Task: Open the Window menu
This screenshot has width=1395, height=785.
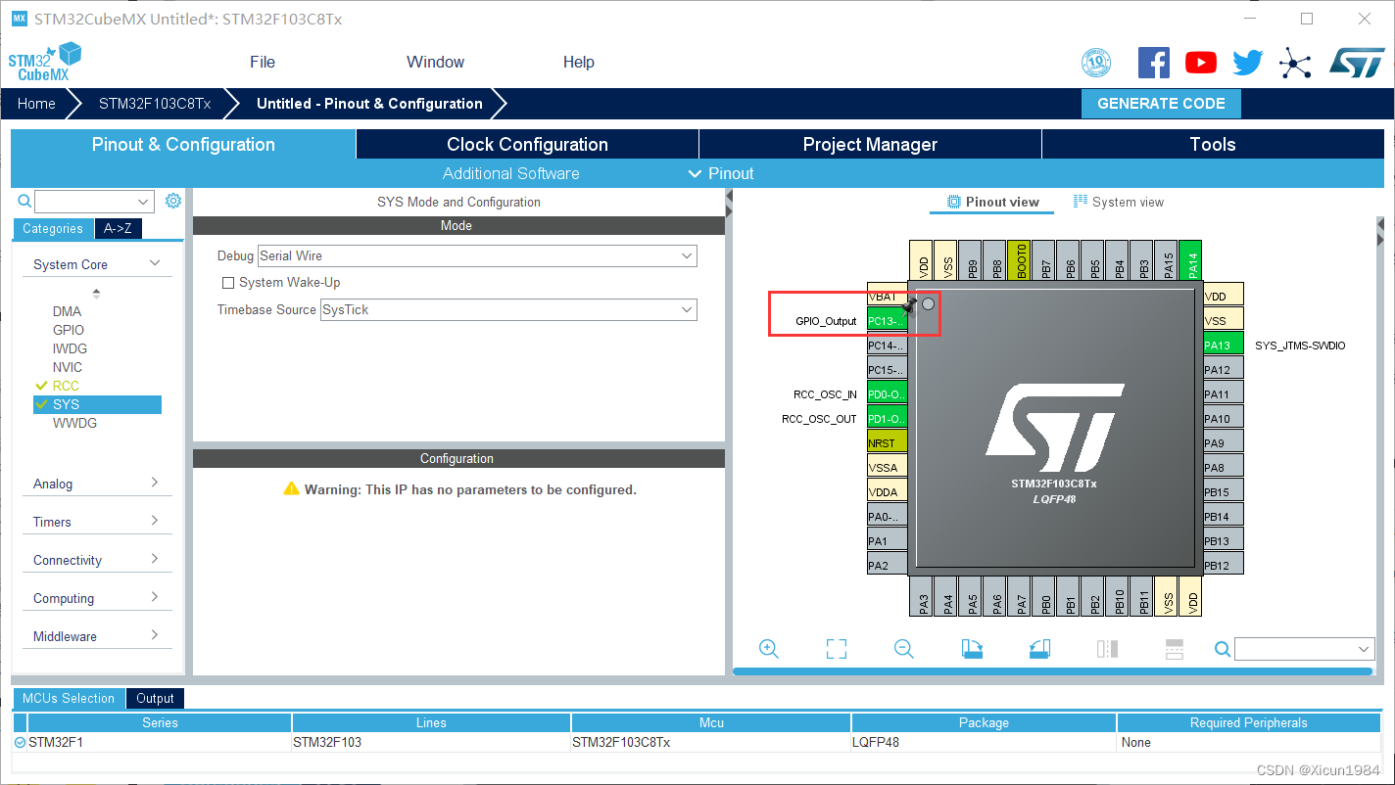Action: point(435,62)
